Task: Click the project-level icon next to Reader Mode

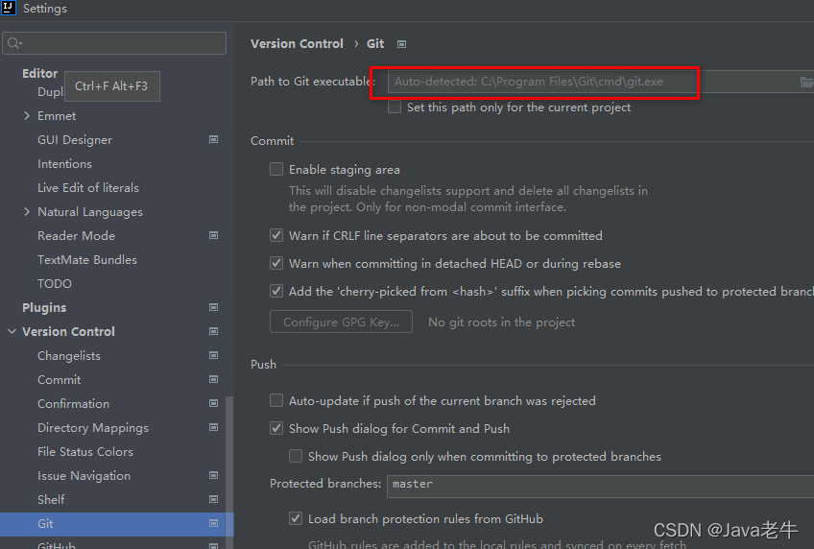Action: [x=213, y=235]
